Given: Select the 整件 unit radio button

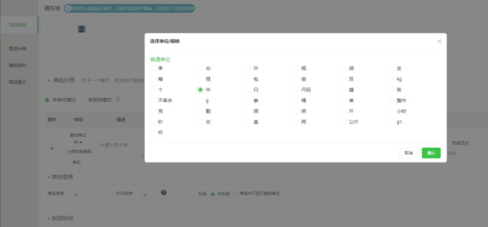Looking at the screenshot, I should (x=391, y=100).
